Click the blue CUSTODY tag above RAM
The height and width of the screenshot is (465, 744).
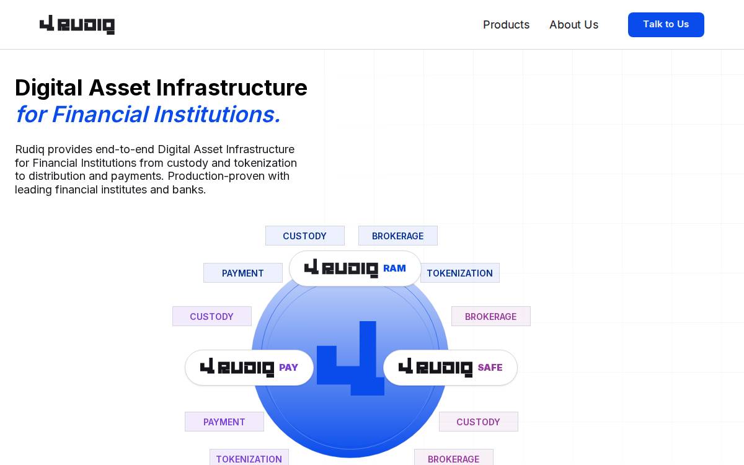304,236
